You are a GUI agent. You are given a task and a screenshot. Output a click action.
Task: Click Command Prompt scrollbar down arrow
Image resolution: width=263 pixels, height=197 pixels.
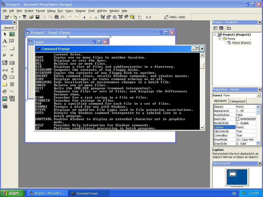point(202,128)
